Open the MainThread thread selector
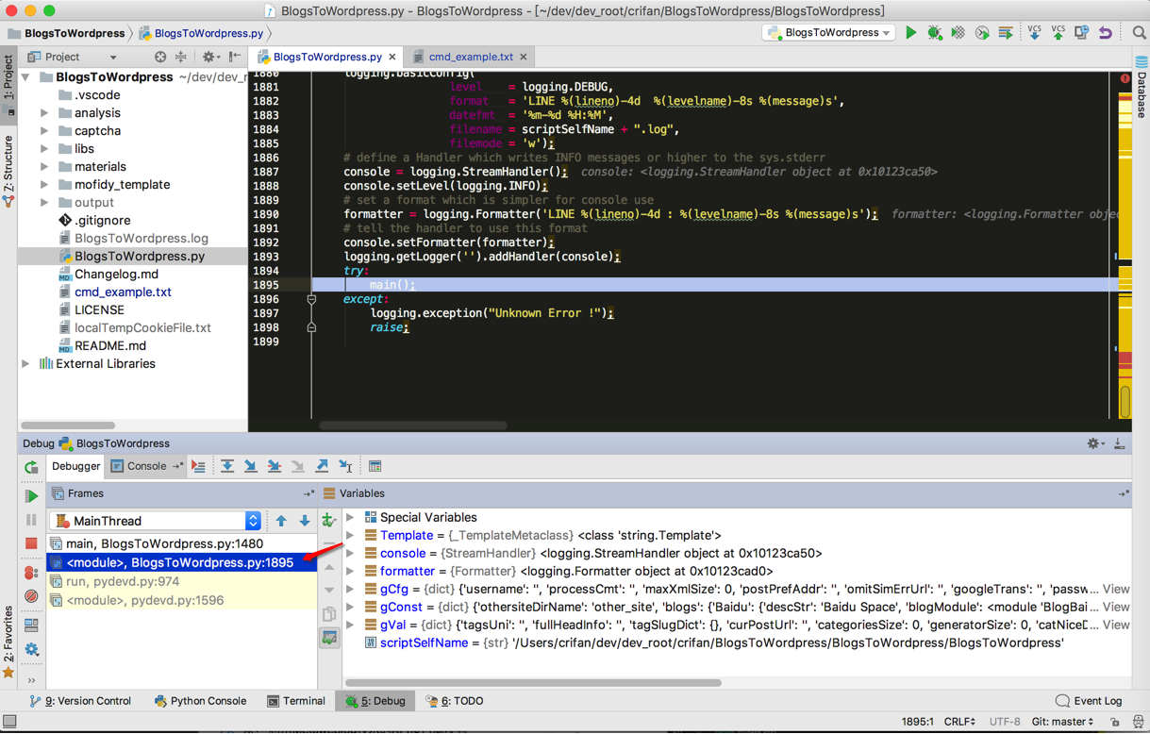 [156, 521]
